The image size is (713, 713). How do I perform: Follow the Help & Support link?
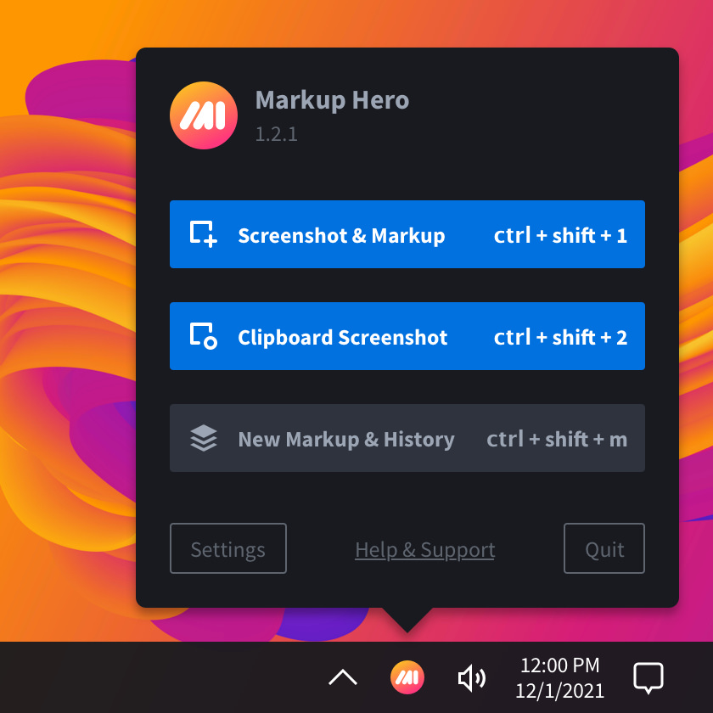tap(424, 549)
